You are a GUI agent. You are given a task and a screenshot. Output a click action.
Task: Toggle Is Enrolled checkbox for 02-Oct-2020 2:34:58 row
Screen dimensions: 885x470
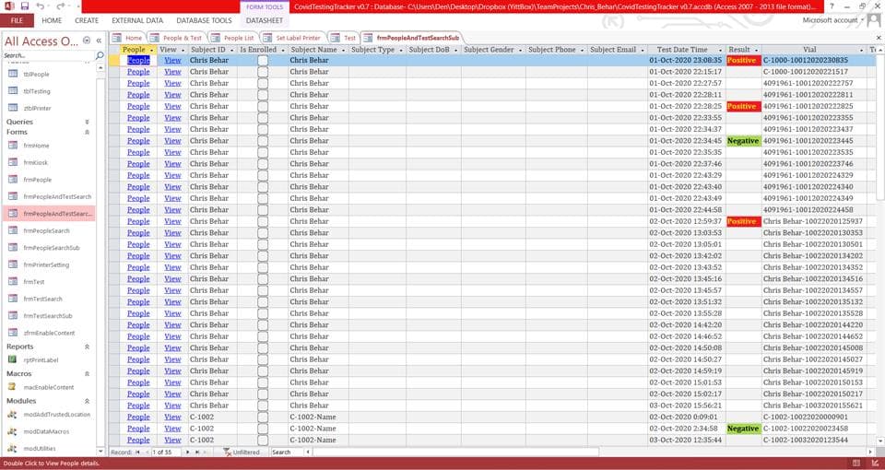[x=263, y=429]
